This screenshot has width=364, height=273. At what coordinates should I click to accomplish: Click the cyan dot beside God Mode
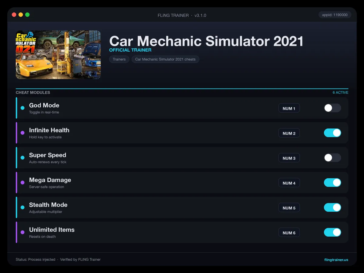coord(22,108)
